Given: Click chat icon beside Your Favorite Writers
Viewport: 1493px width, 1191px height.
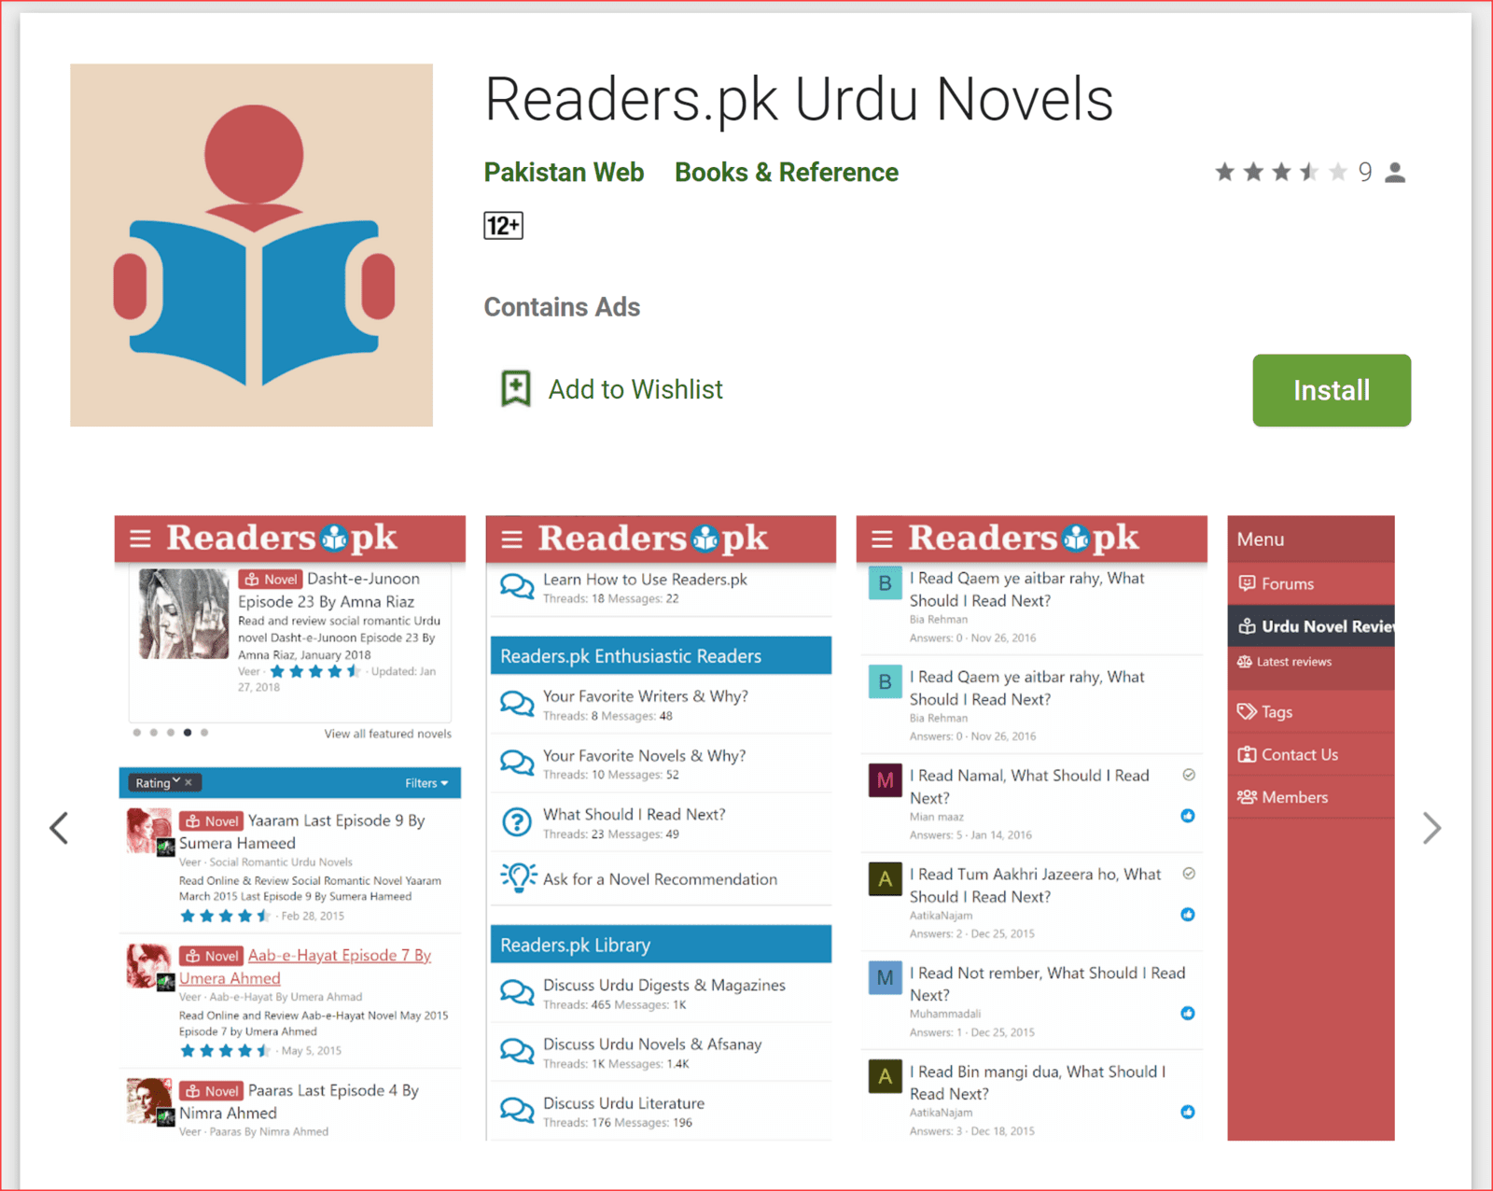Looking at the screenshot, I should coord(517,703).
